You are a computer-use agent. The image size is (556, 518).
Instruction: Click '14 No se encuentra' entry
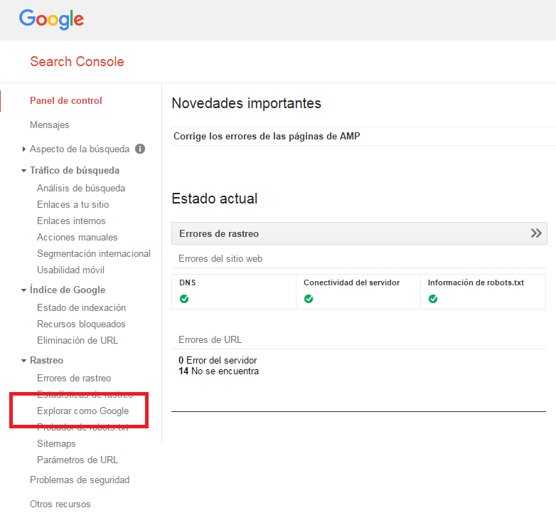(x=218, y=371)
